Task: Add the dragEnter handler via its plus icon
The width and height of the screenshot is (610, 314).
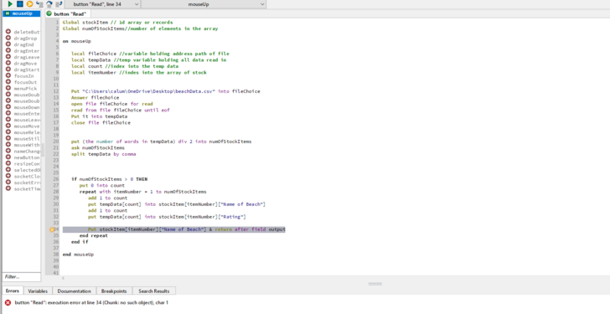Action: 8,50
